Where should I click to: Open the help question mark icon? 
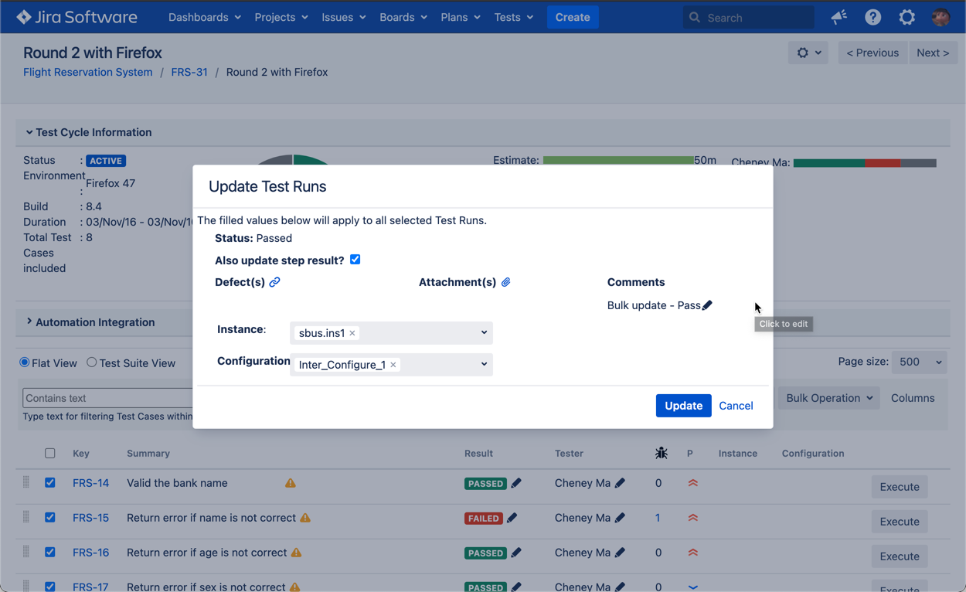[872, 17]
